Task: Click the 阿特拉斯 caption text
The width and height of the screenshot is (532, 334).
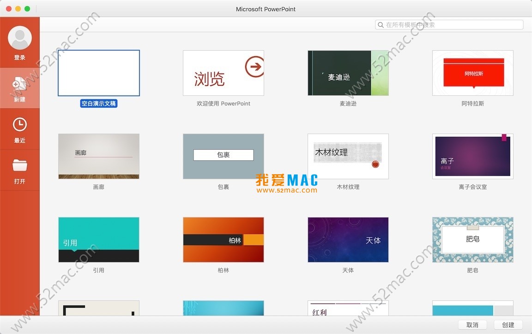Action: [x=472, y=104]
